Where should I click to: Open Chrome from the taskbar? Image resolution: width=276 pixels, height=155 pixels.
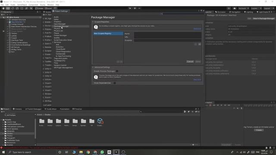coord(88,152)
